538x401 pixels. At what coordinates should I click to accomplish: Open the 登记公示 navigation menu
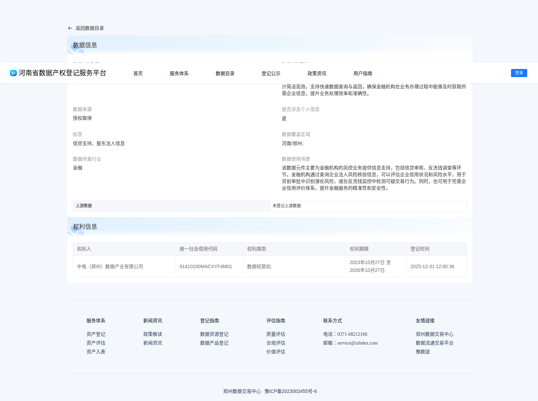point(271,73)
